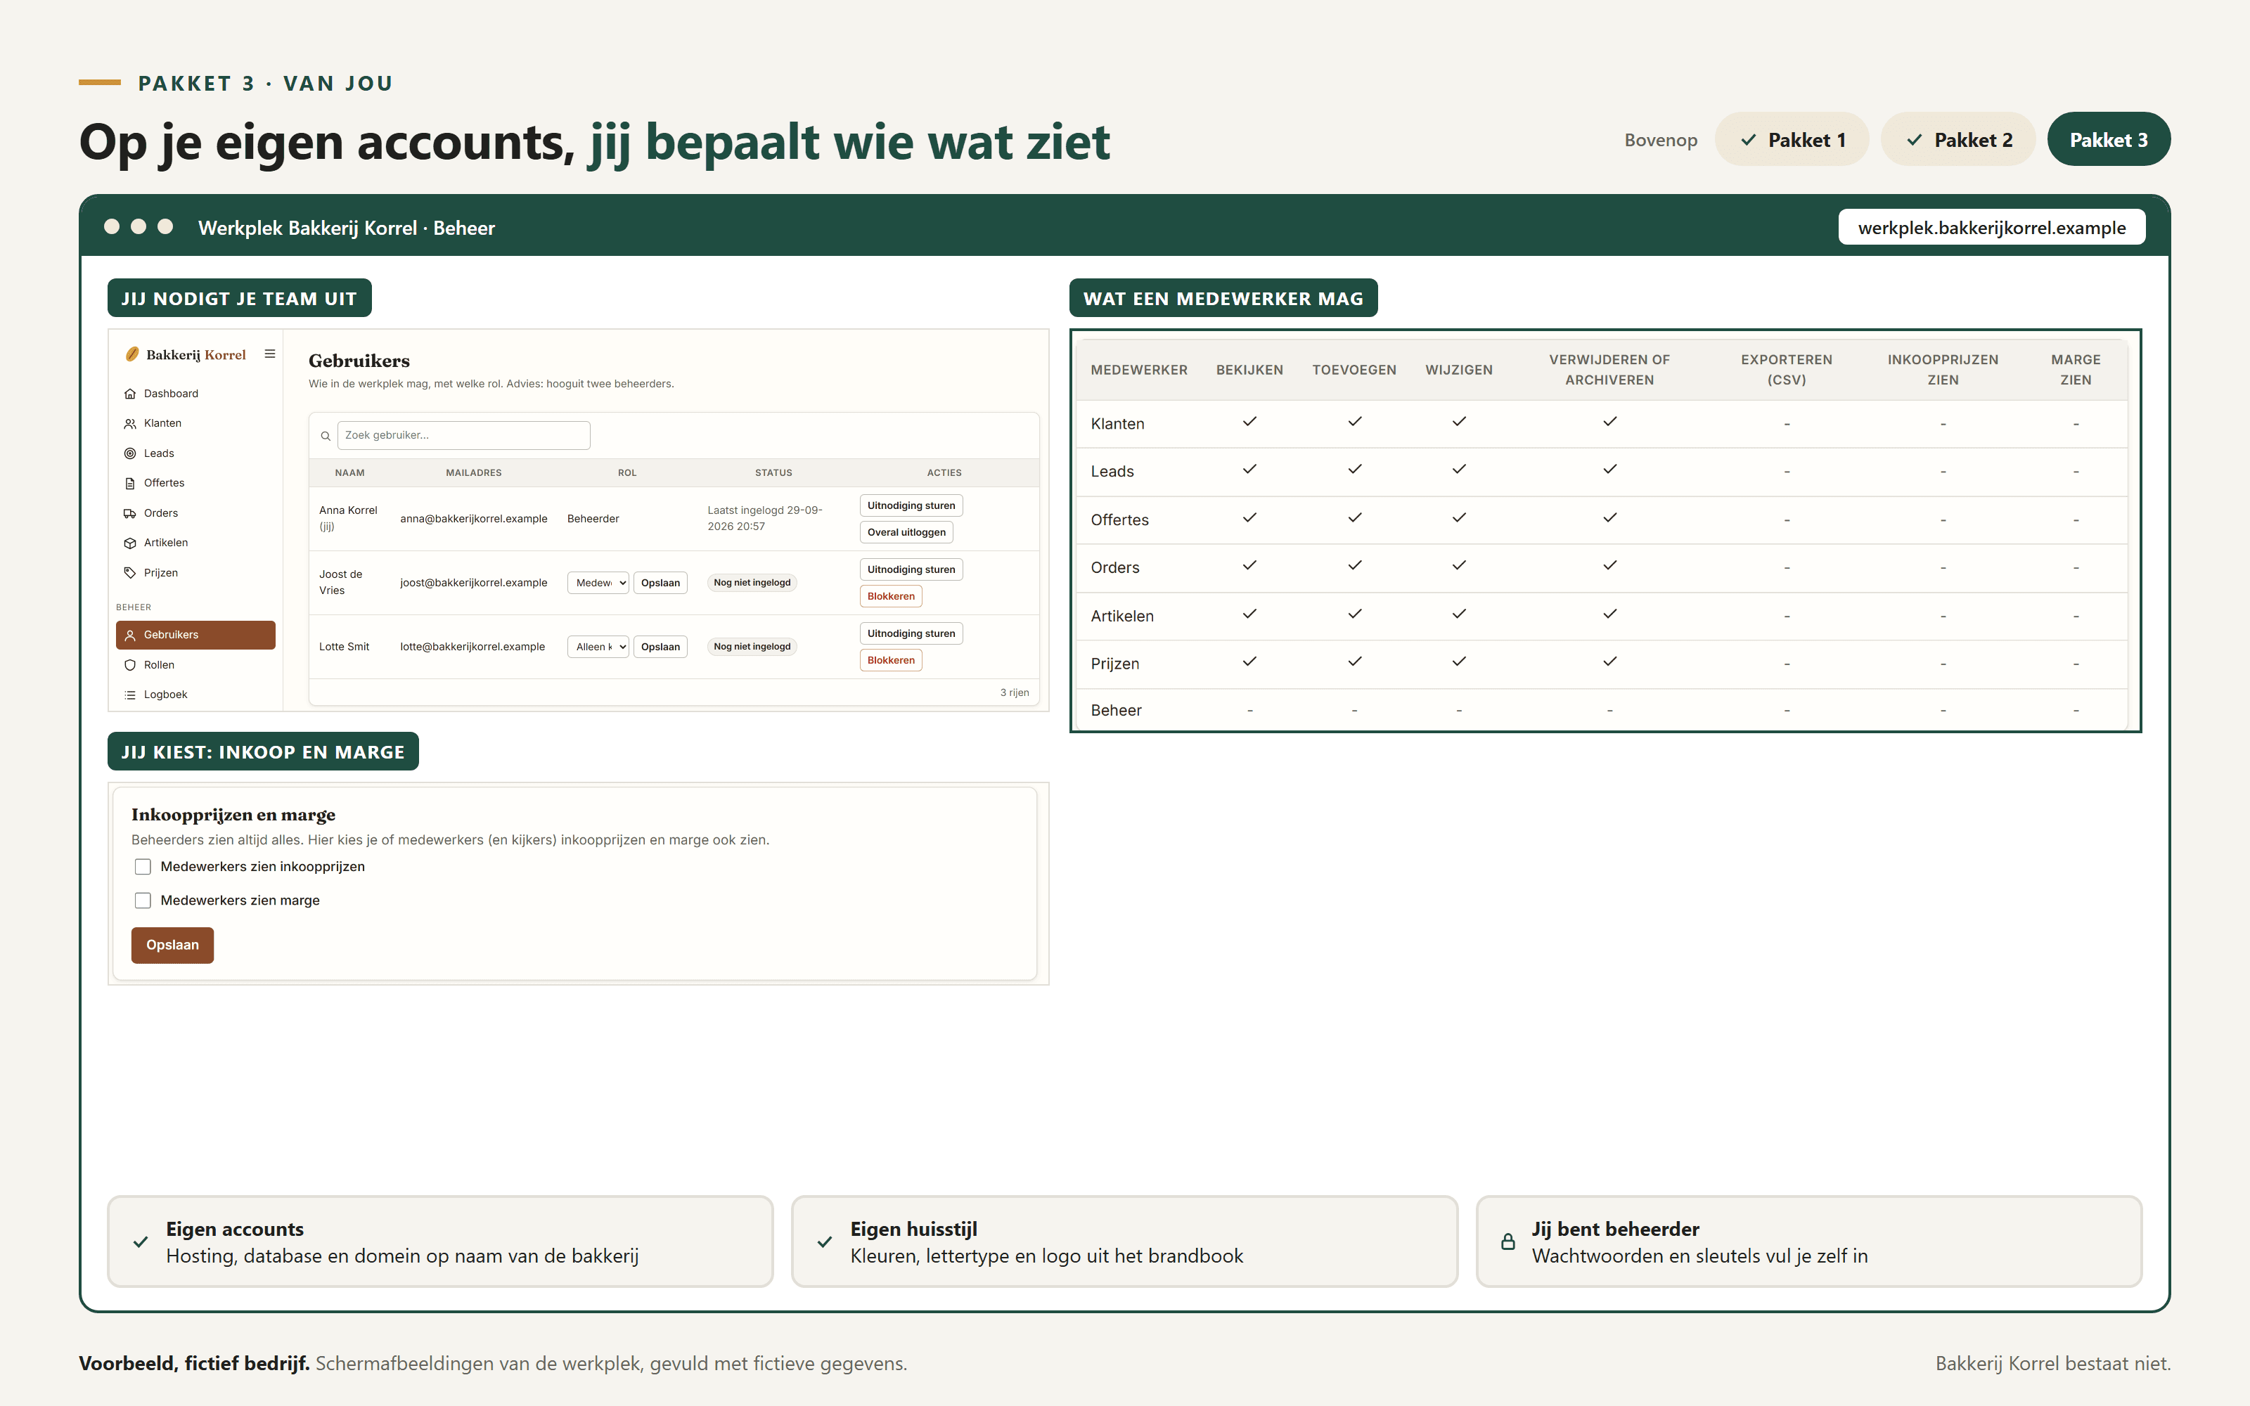Click the checkmark icon beside Eigen accounts
The width and height of the screenshot is (2250, 1406).
[141, 1241]
